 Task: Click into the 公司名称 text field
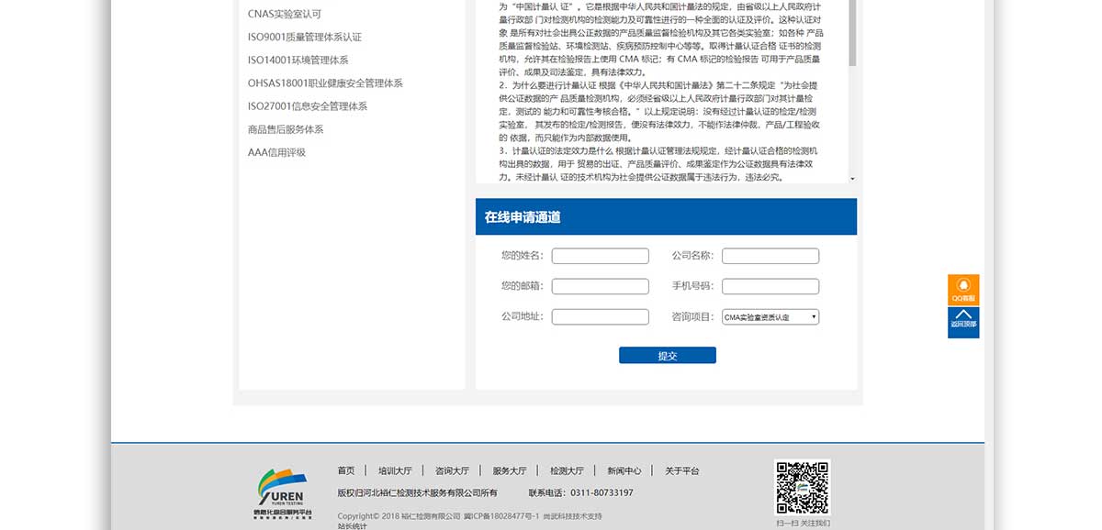click(x=770, y=256)
